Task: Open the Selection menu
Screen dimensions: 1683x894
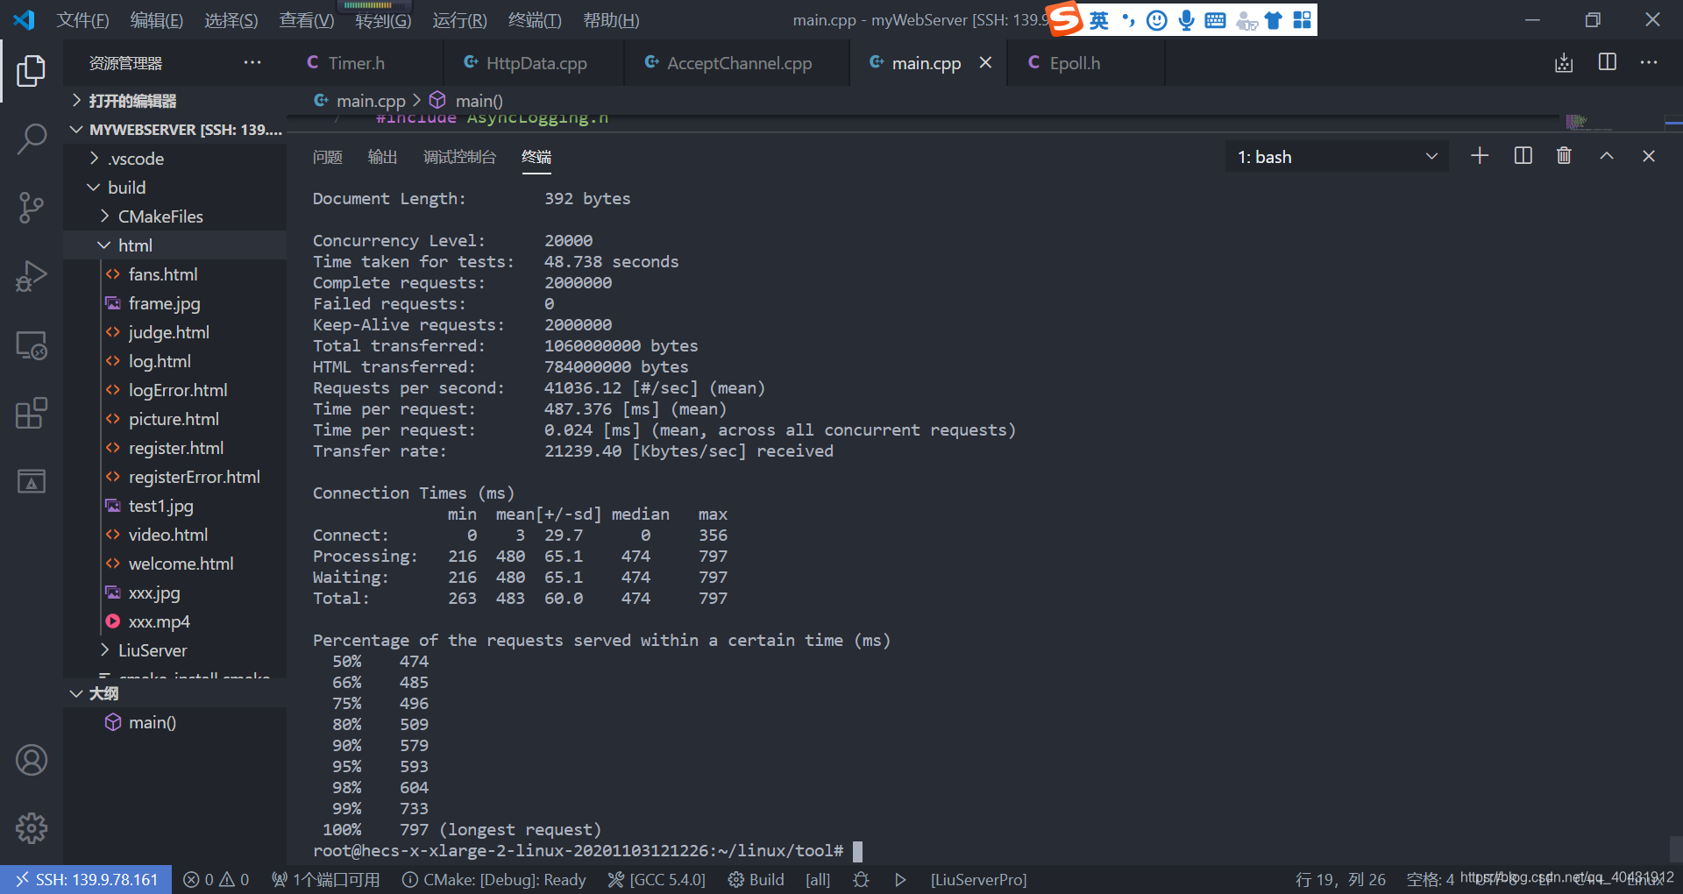Action: (x=231, y=19)
